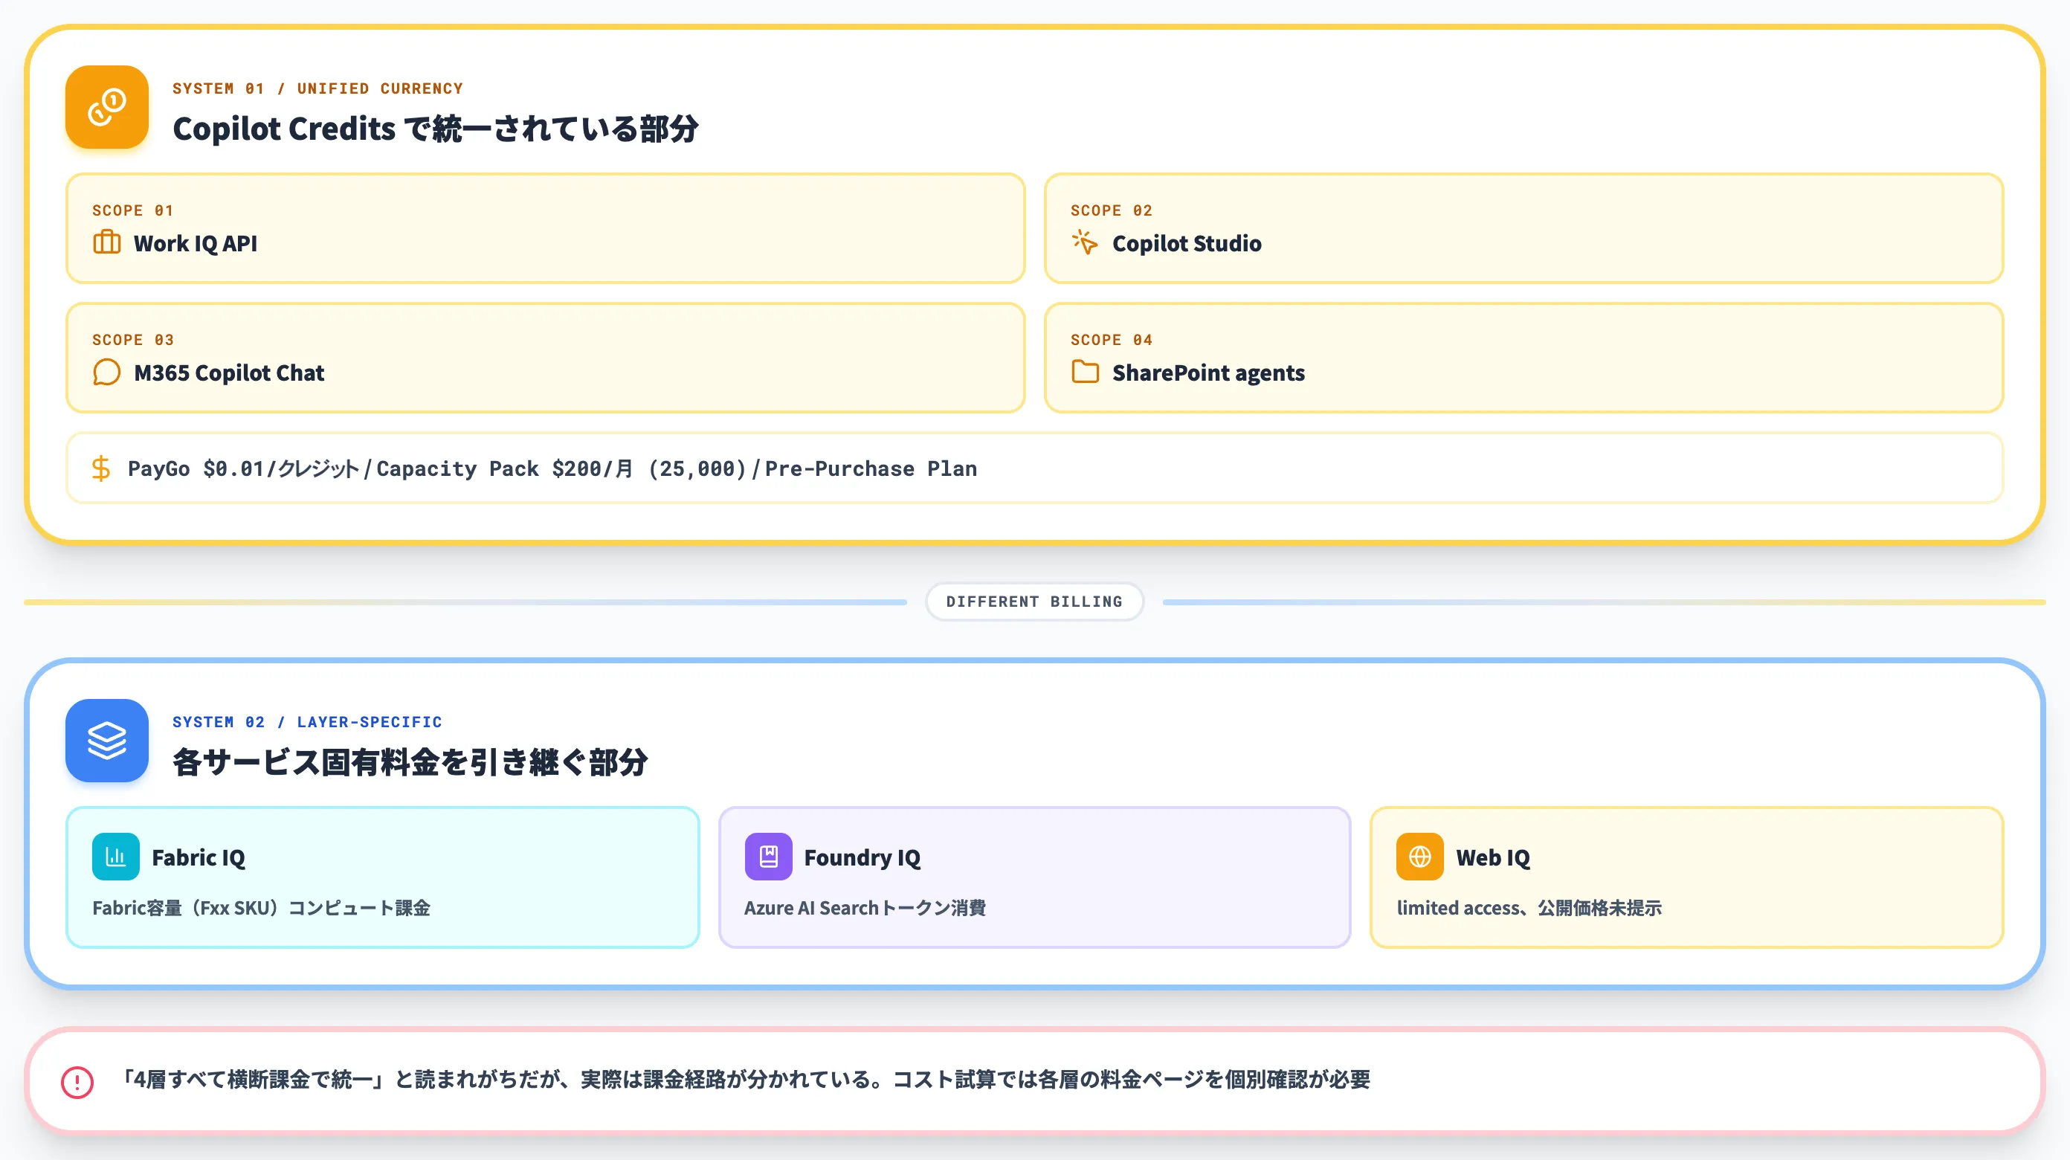Click the sparkle cursor icon beside Copilot Studio
The height and width of the screenshot is (1160, 2070).
click(1085, 242)
